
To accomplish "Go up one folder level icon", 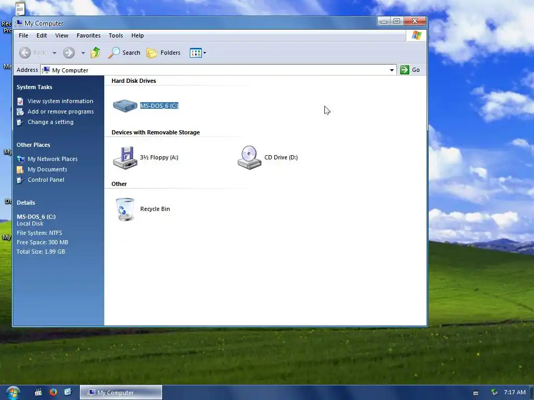I will (95, 53).
